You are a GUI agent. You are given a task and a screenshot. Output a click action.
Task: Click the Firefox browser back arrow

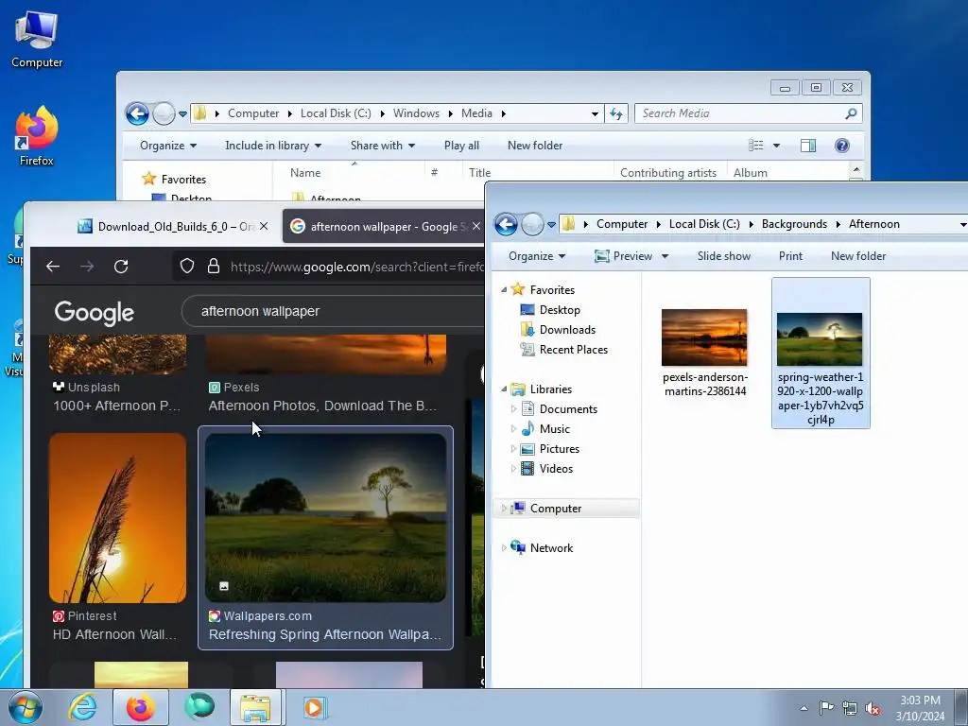click(53, 266)
